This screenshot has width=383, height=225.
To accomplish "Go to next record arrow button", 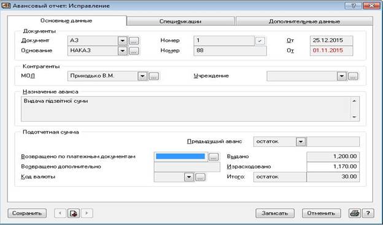I will [x=87, y=213].
